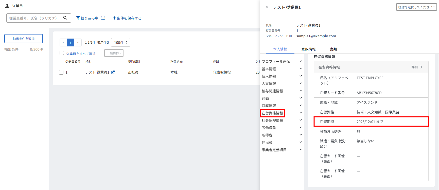The height and width of the screenshot is (190, 439).
Task: Select 給与関連情報 in the side menu
Action: [272, 91]
